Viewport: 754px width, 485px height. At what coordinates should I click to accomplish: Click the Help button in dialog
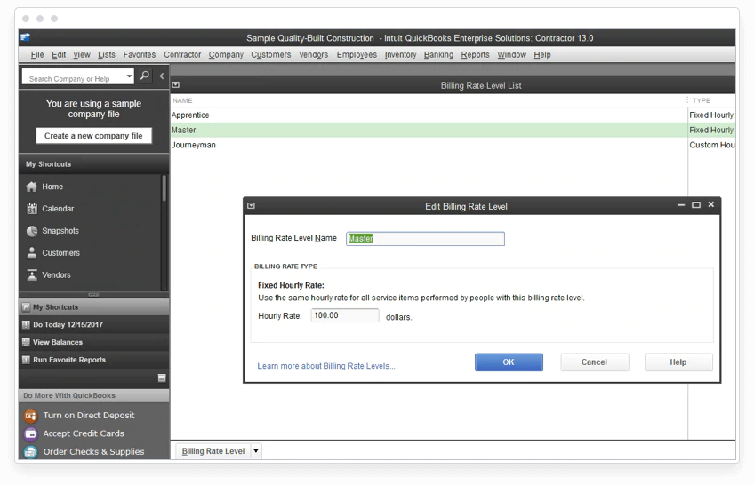click(678, 362)
